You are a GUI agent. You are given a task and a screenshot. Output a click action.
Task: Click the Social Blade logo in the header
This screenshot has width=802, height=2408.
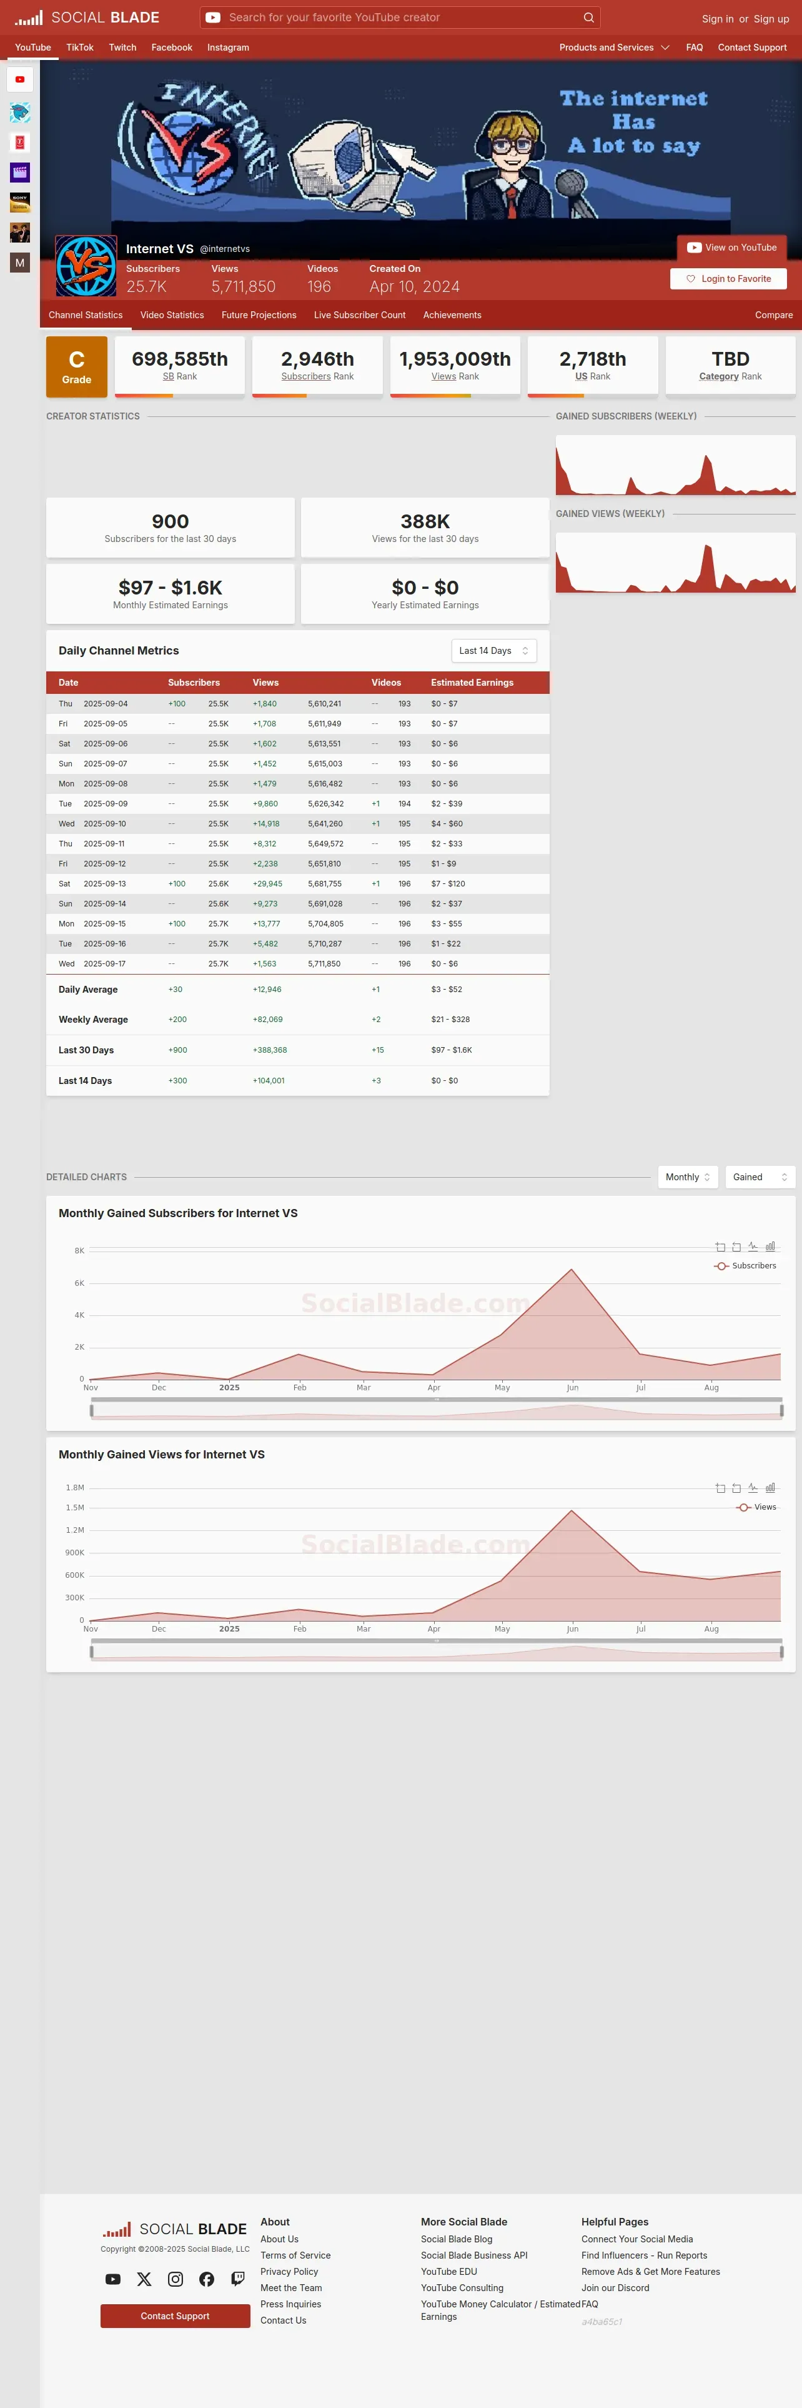pyautogui.click(x=87, y=18)
